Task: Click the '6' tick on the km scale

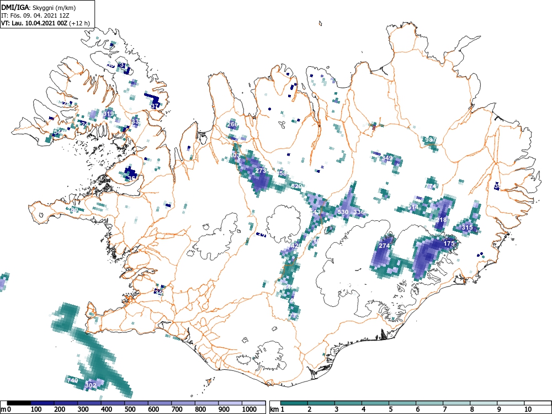Action: coord(417,410)
